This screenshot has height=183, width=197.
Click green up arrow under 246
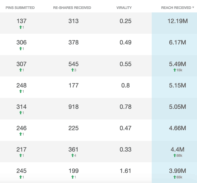coord(20,134)
